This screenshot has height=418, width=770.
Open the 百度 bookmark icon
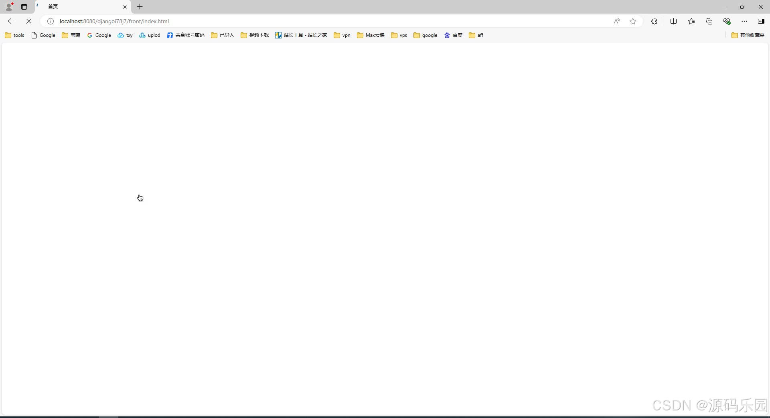(453, 35)
